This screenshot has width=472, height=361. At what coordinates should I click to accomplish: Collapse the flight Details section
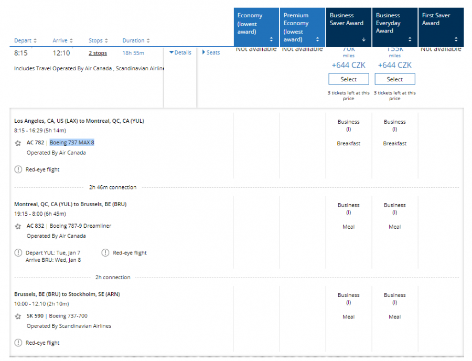[180, 52]
